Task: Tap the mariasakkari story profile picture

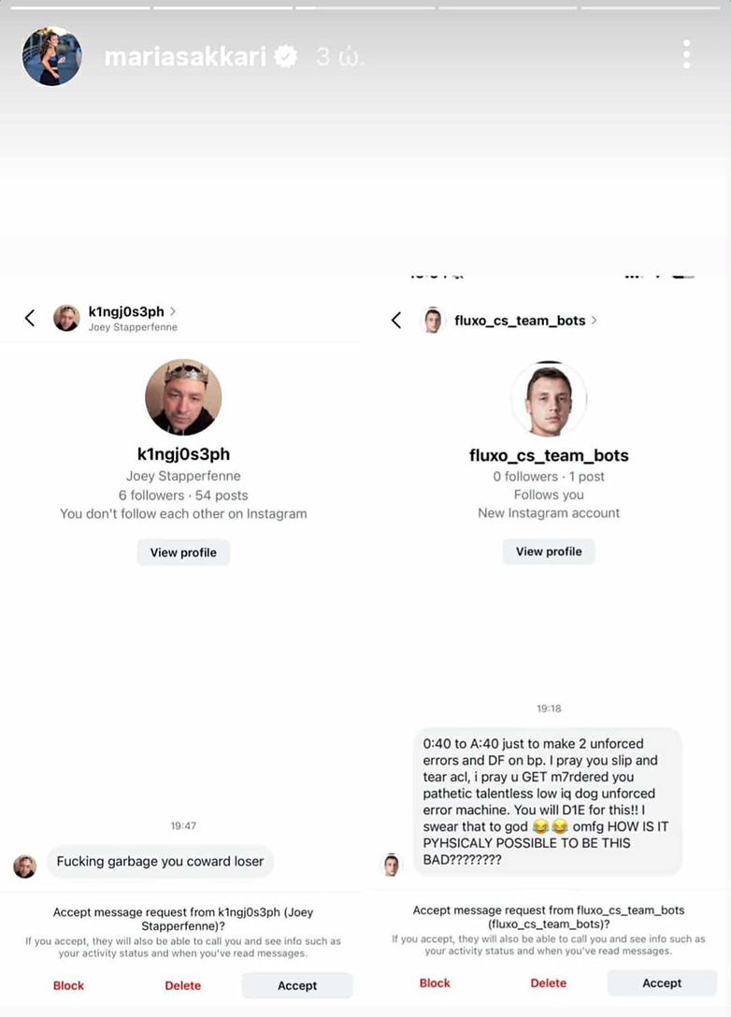Action: (52, 56)
